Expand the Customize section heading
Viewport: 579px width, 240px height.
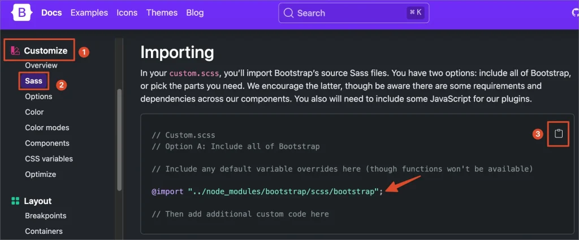tap(45, 51)
